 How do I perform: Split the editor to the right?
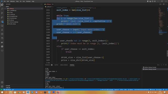[x=164, y=4]
